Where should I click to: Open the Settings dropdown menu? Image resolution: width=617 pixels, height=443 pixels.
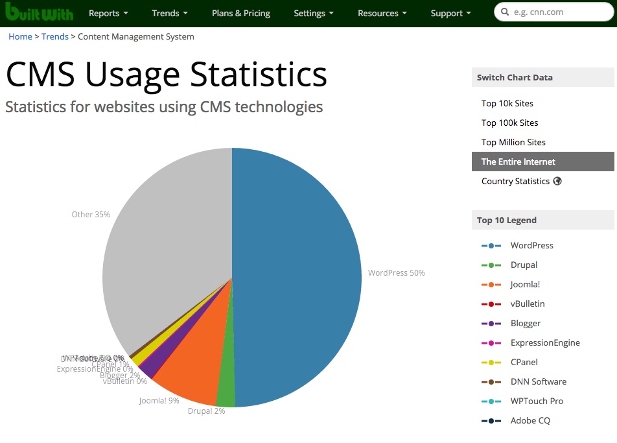(x=314, y=13)
